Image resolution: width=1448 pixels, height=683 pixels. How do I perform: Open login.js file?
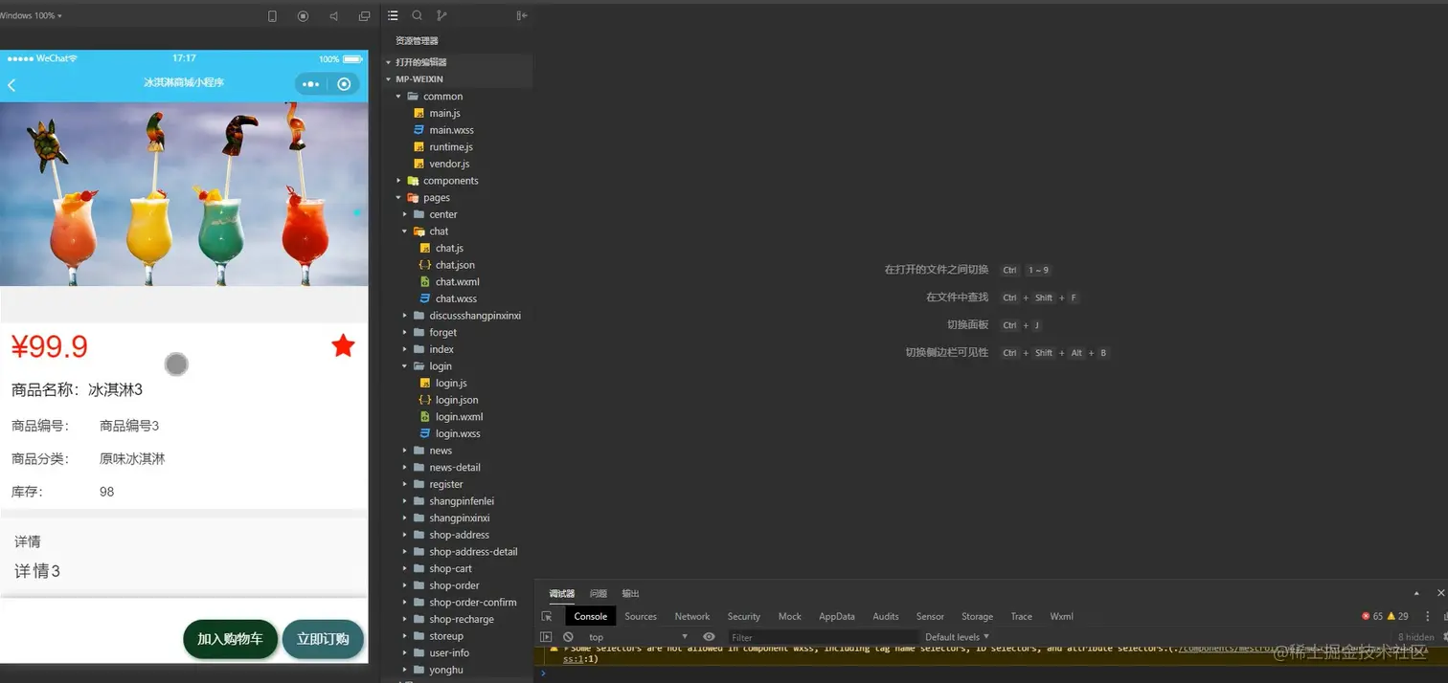click(451, 383)
